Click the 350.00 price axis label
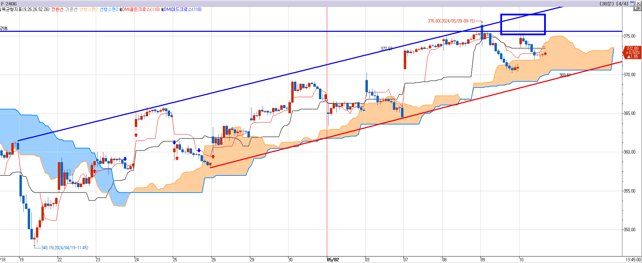The width and height of the screenshot is (642, 263). [x=630, y=229]
